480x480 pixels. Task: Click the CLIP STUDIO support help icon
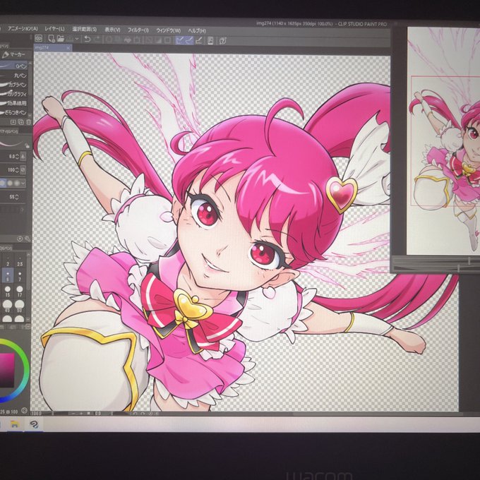pos(222,41)
